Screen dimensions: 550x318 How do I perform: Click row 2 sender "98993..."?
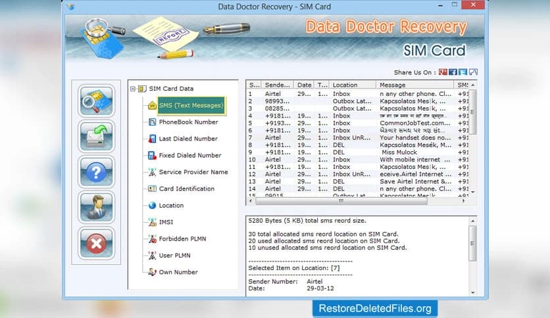tap(277, 101)
